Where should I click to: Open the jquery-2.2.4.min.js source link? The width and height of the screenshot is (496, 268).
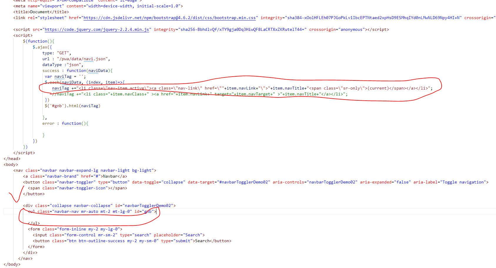[97, 30]
